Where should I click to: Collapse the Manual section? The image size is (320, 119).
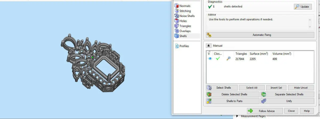point(209,46)
